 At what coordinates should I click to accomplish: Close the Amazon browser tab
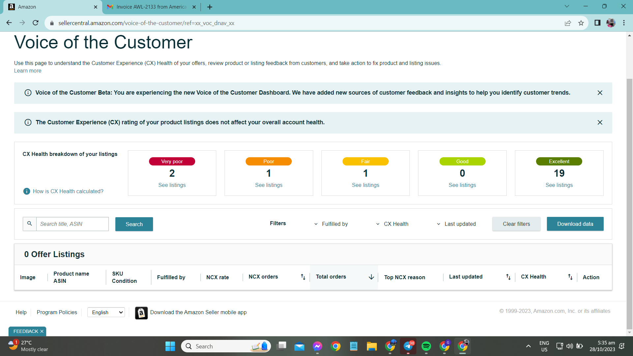click(x=96, y=7)
